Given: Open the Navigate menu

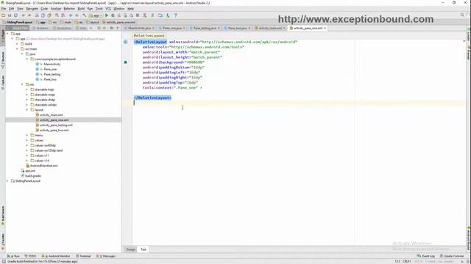Looking at the screenshot, I should [x=32, y=9].
